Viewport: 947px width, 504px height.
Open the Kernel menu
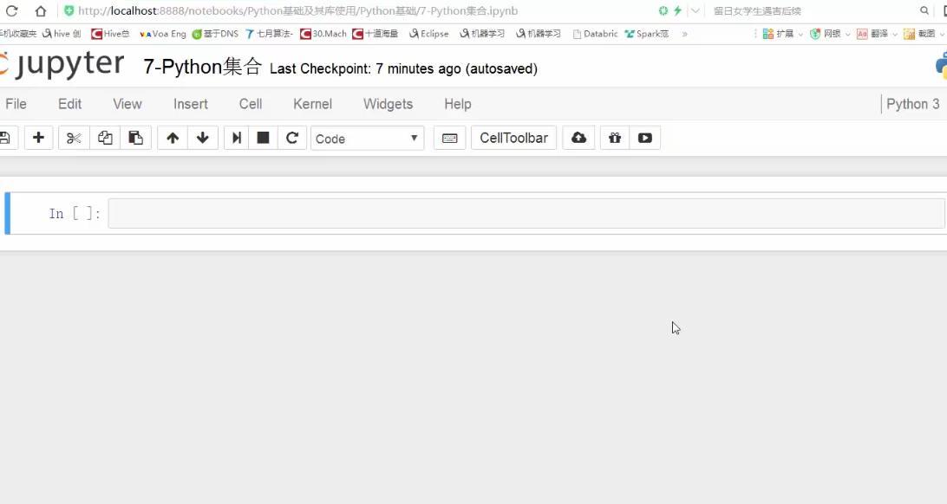[312, 104]
